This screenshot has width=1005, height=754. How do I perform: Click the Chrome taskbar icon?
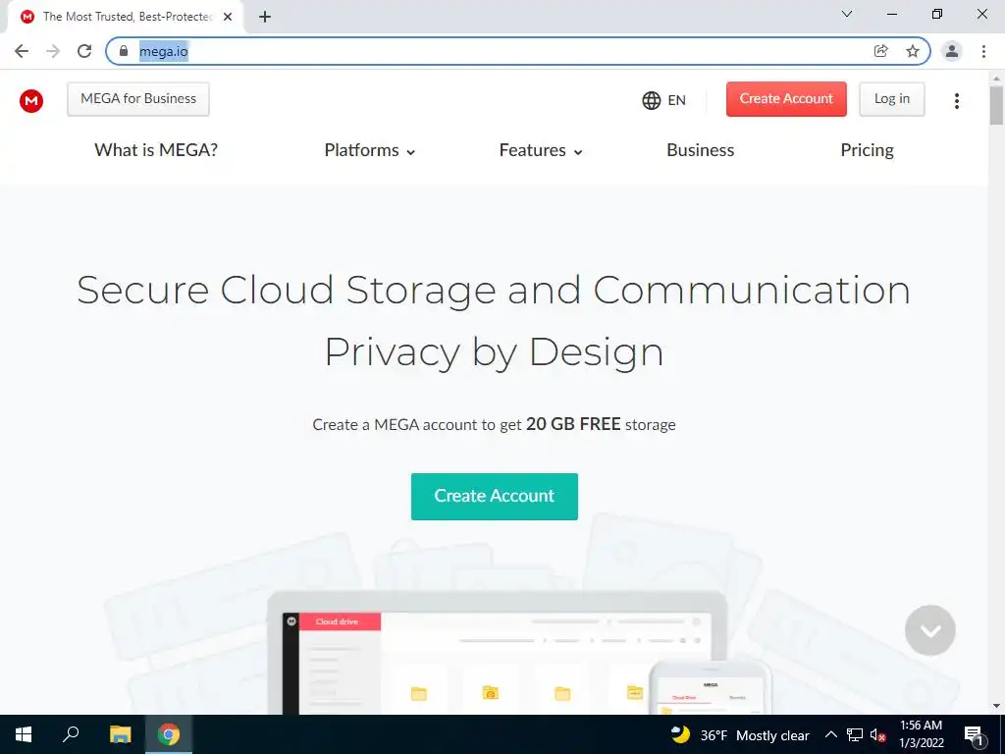(169, 734)
